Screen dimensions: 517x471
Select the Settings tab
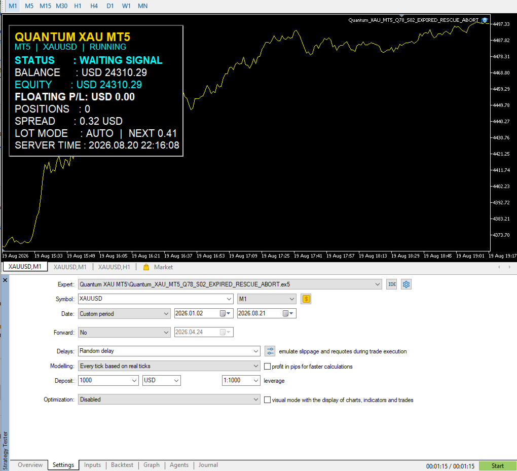pos(63,465)
